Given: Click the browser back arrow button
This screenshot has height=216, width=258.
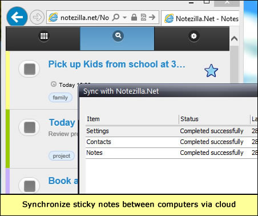Looking at the screenshot, I should tap(17, 17).
